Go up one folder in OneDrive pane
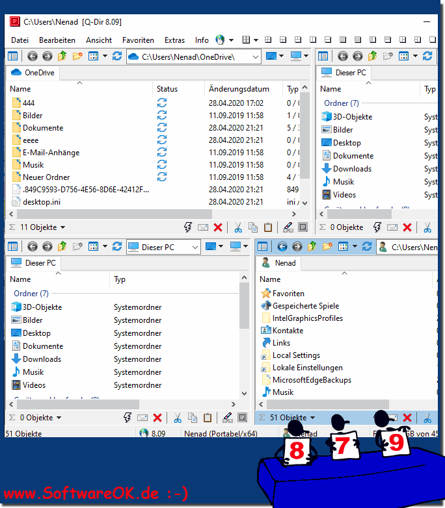Screen dimensions: 445x508 (62, 57)
